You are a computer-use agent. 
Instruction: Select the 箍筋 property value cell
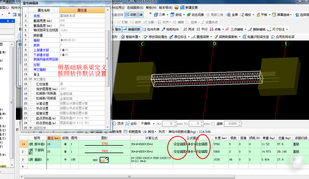82,40
